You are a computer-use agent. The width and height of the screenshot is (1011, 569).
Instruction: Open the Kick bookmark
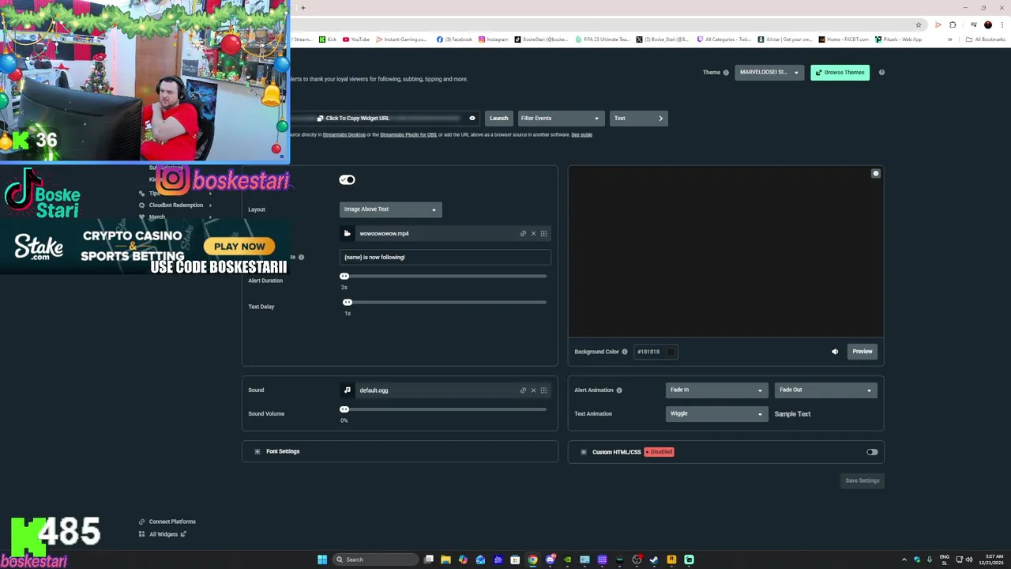328,40
